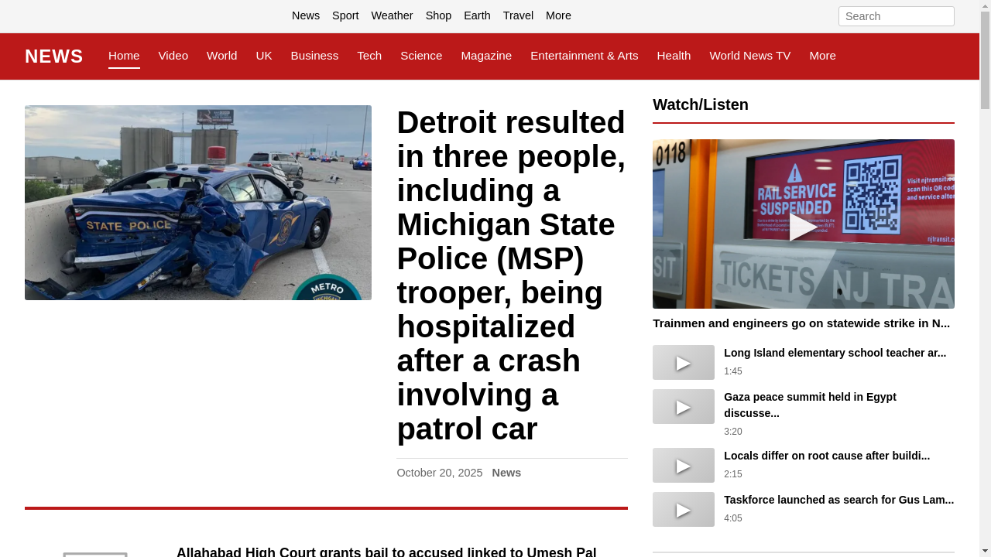This screenshot has width=991, height=557.
Task: Play the Gaza peace summit video
Action: click(x=683, y=406)
